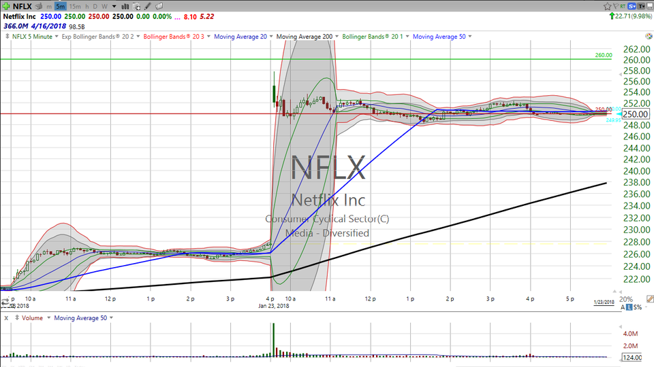Click the green 260.00 price level label

point(604,55)
